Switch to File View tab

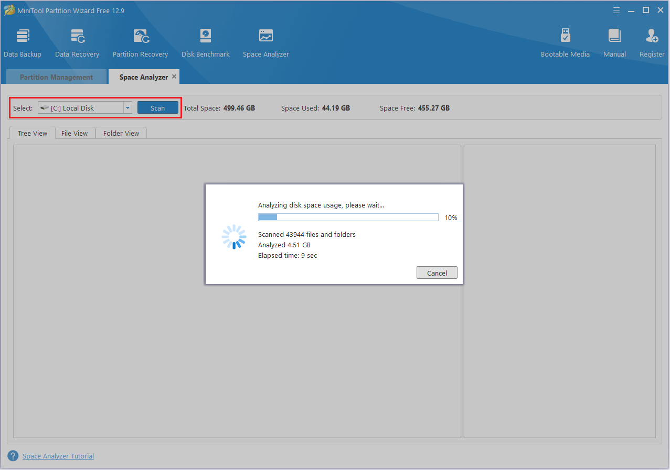click(75, 133)
